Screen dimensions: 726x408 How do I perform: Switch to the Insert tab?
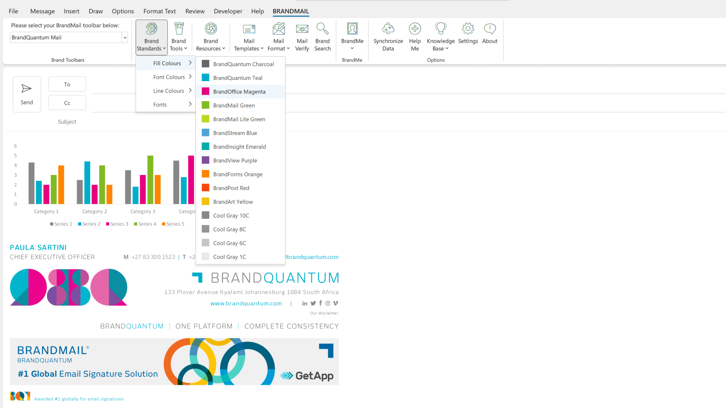click(x=71, y=11)
